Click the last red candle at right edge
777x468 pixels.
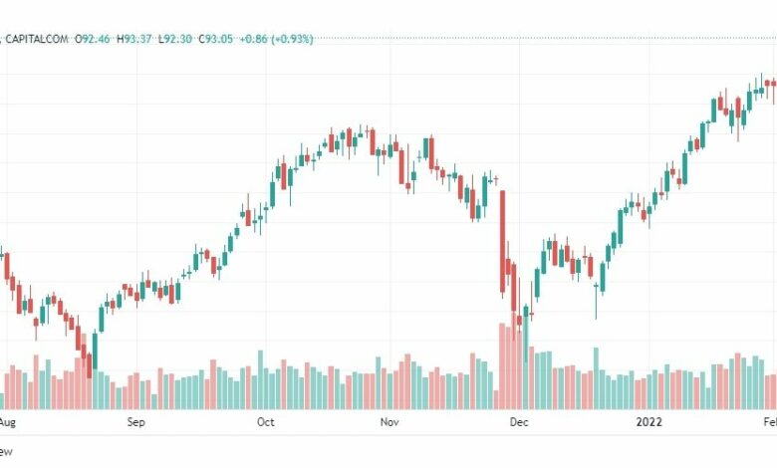tap(774, 91)
